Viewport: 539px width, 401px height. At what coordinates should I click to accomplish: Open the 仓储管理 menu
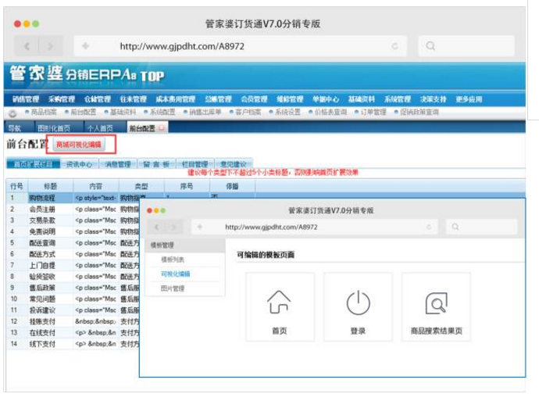[x=98, y=99]
